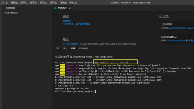The image size is (194, 109).
Task: Click the 工具和语言 heading
Action: click(x=167, y=24)
